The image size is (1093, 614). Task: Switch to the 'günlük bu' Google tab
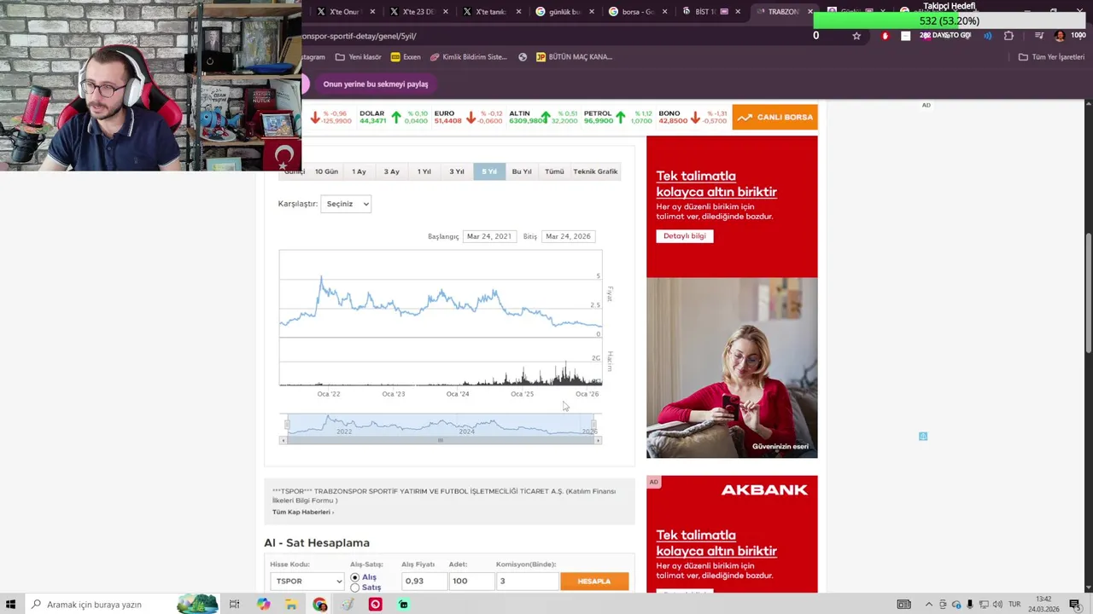(x=564, y=12)
